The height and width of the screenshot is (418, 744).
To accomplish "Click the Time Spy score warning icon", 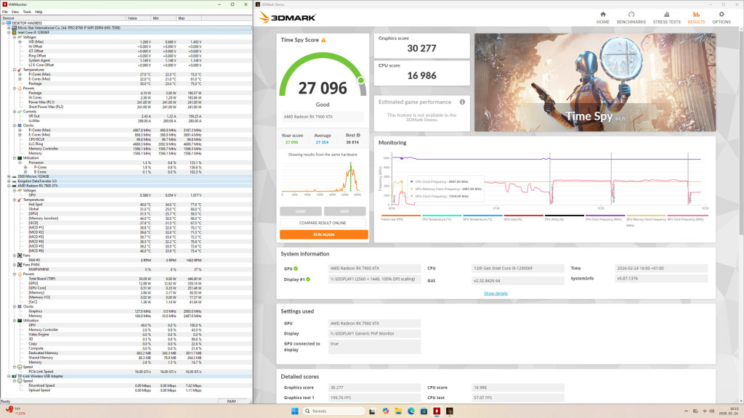I will click(x=323, y=41).
